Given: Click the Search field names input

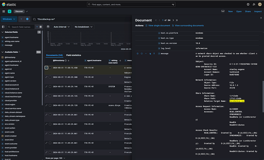Looking at the screenshot, I should pyautogui.click(x=22, y=27).
